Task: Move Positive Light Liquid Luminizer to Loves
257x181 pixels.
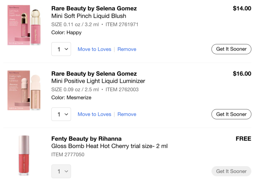Action: [94, 114]
